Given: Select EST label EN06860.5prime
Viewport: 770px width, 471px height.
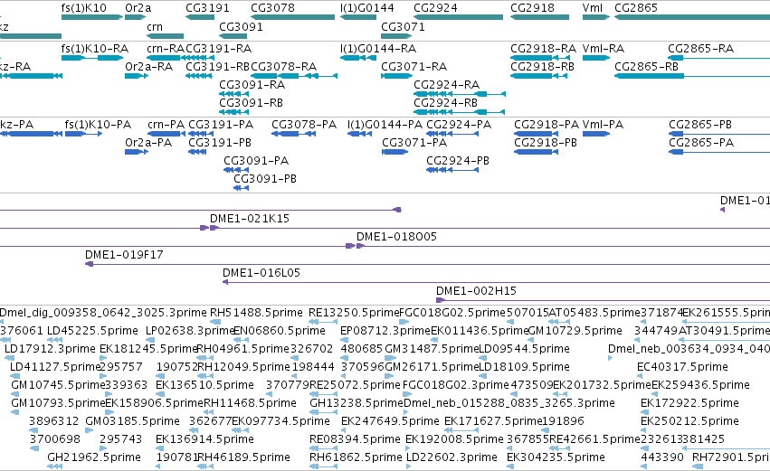Looking at the screenshot, I should (280, 331).
